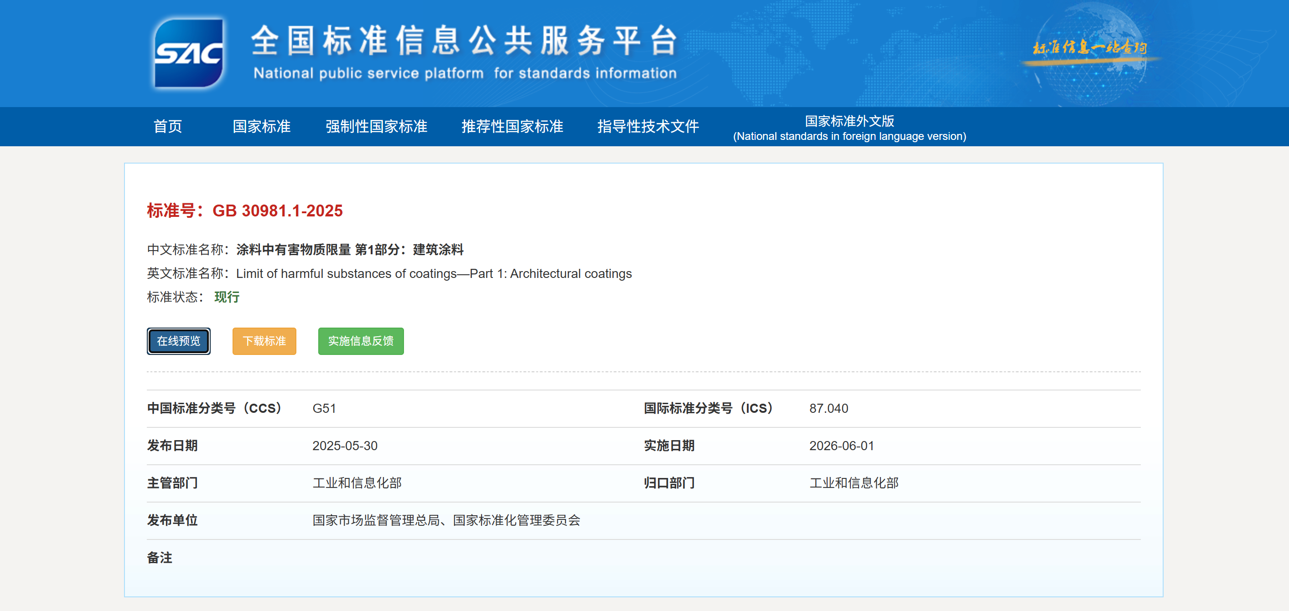Click the 发布日期 label
The width and height of the screenshot is (1289, 611).
coord(172,446)
